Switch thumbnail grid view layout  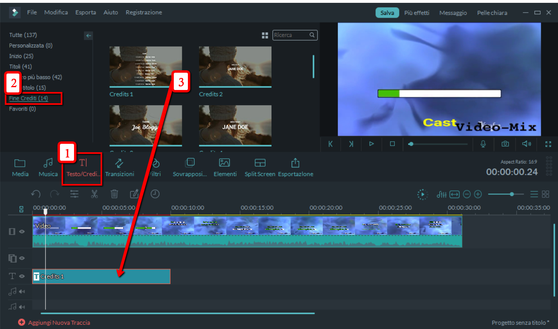(265, 36)
